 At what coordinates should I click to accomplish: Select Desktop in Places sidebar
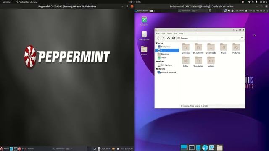[167, 54]
